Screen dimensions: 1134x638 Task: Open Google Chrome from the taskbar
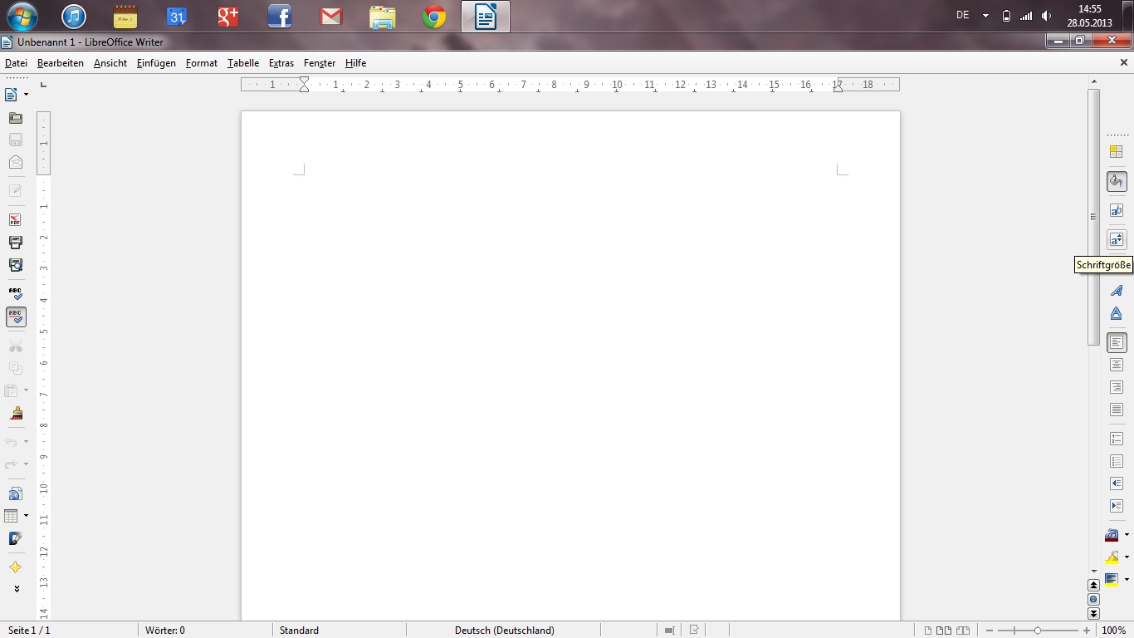(434, 16)
